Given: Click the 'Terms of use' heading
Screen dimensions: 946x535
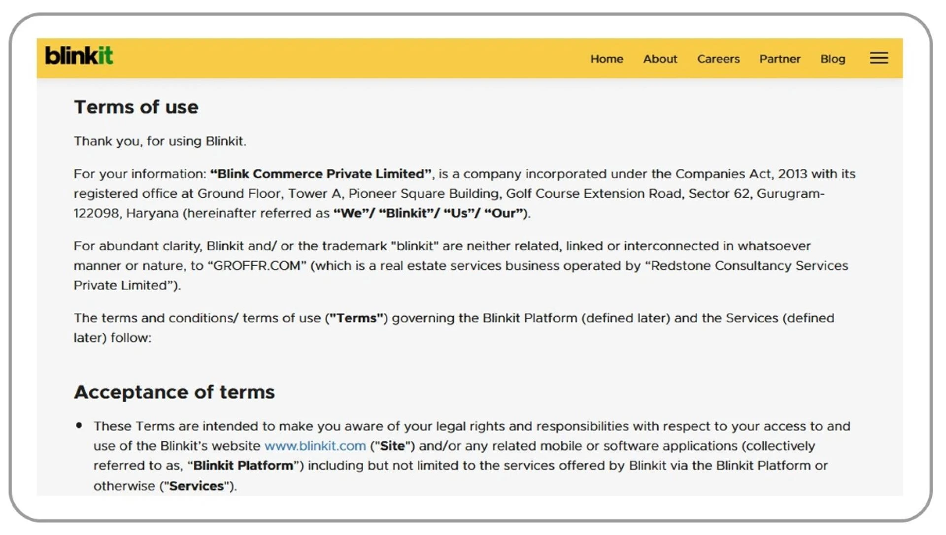Looking at the screenshot, I should 136,107.
